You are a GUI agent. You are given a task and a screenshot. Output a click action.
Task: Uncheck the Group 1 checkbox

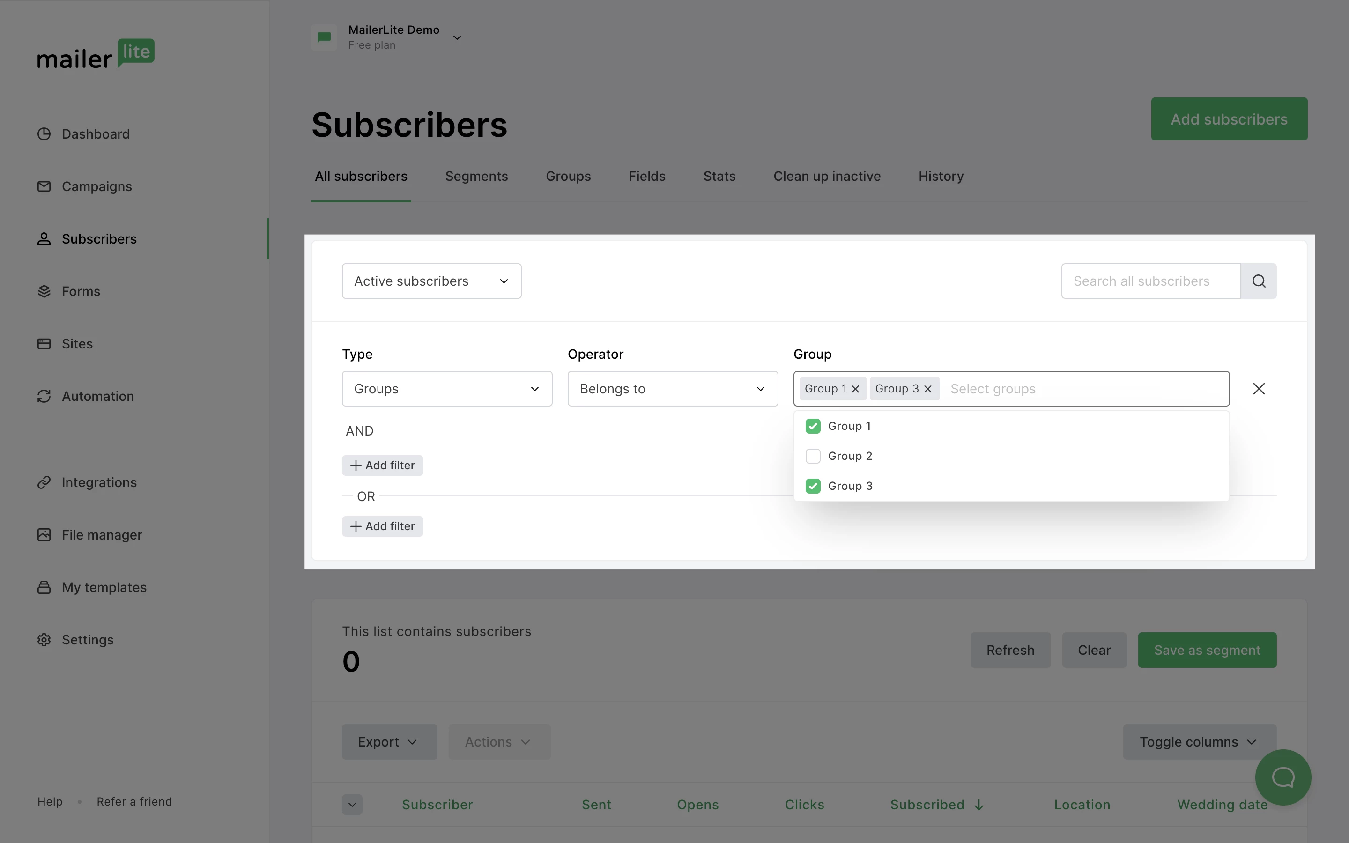[x=813, y=426]
